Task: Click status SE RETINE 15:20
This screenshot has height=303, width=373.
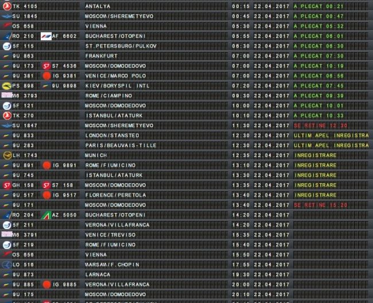Action: pyautogui.click(x=320, y=205)
